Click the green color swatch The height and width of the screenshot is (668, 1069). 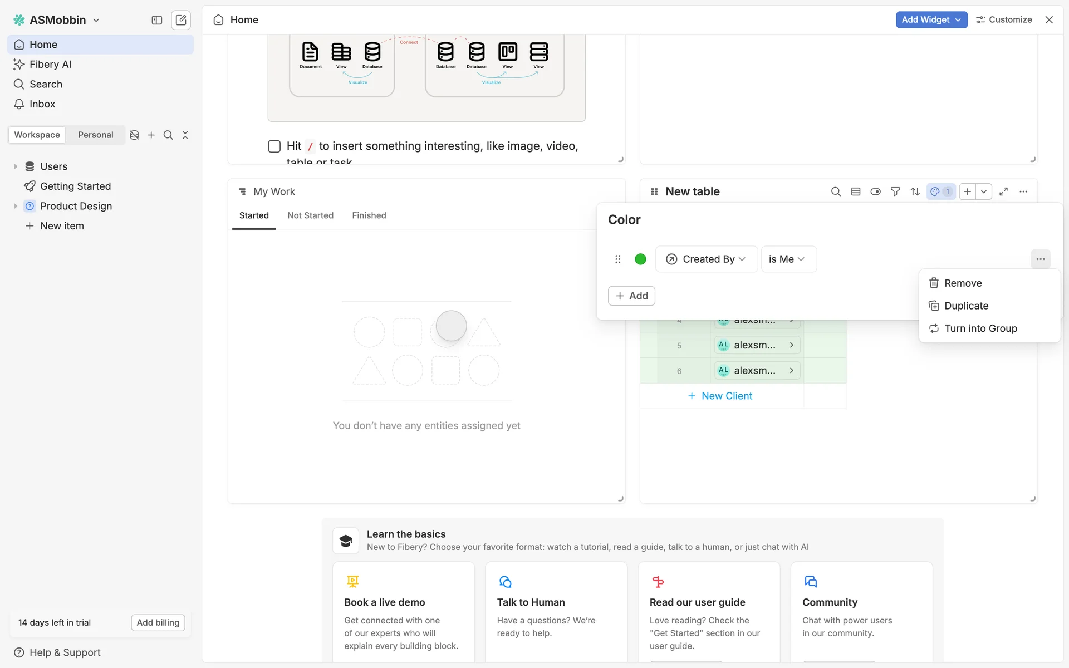640,259
